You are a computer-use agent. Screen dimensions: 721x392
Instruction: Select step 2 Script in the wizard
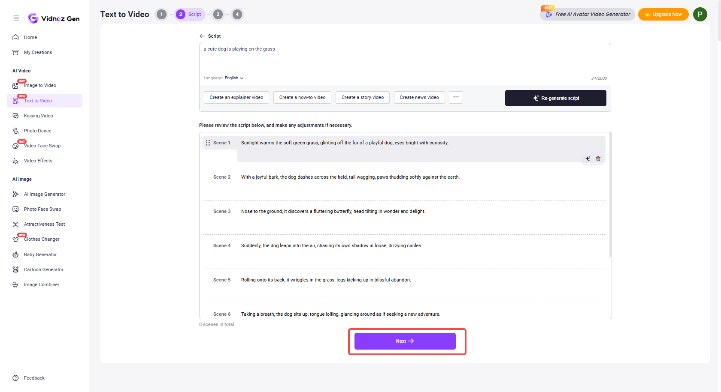pos(189,14)
